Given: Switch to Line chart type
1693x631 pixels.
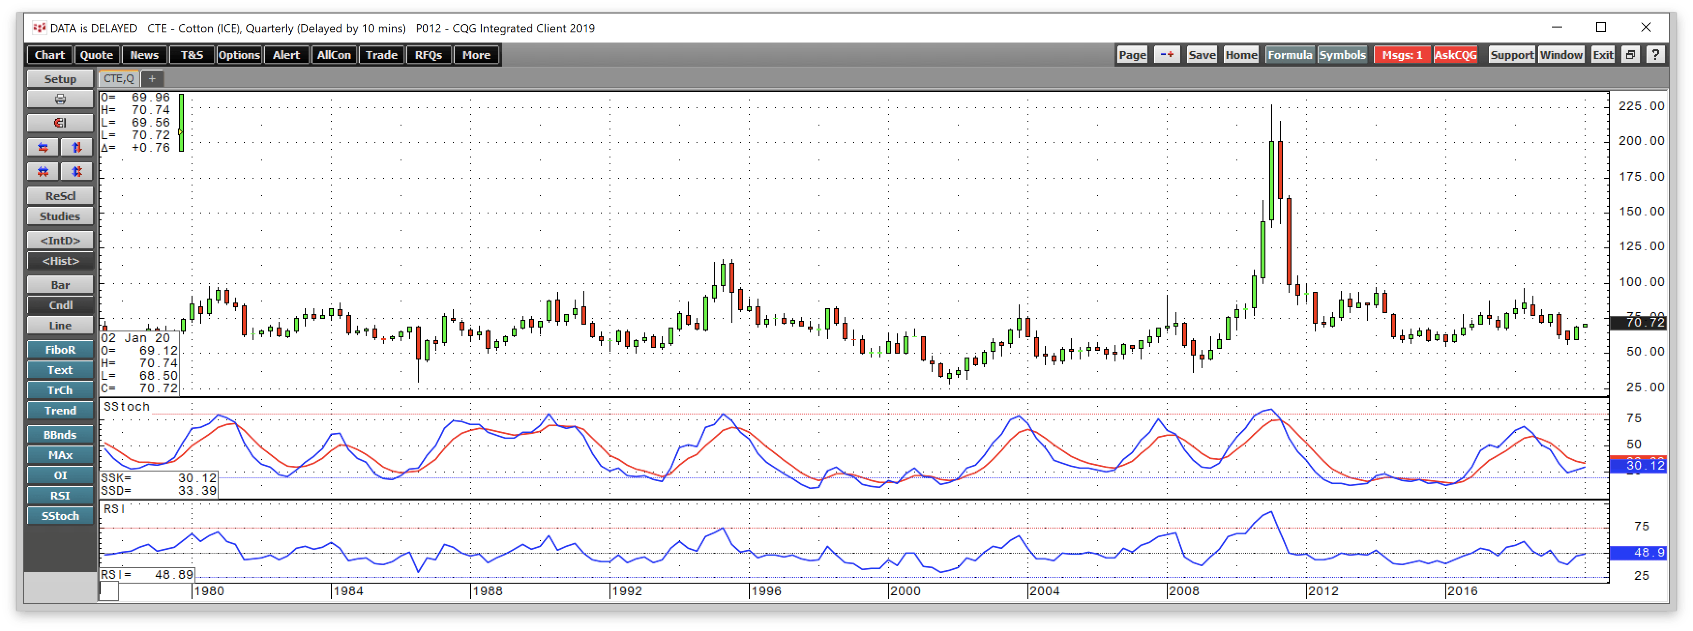Looking at the screenshot, I should [60, 325].
